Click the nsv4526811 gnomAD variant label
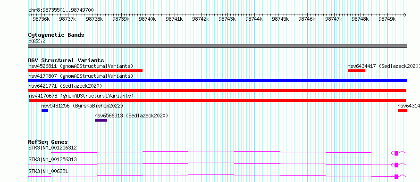The width and height of the screenshot is (420, 182). coord(81,66)
